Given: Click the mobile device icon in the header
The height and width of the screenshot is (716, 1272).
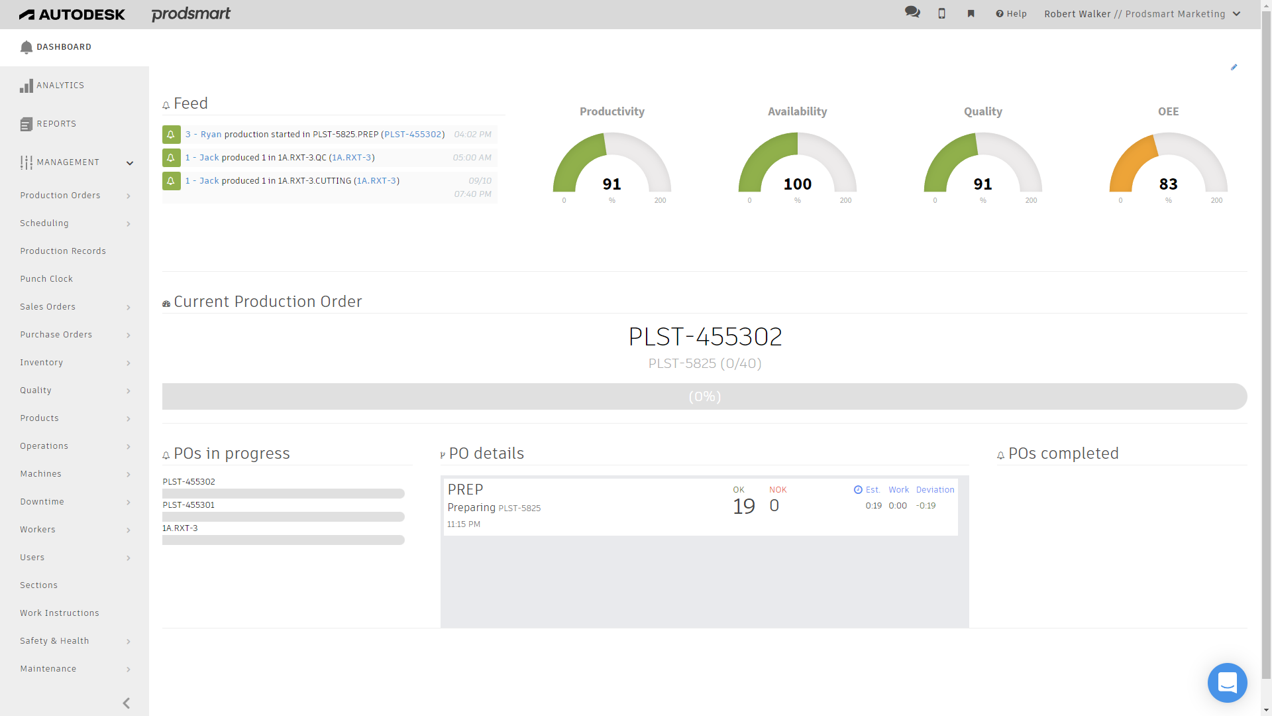Looking at the screenshot, I should [941, 13].
